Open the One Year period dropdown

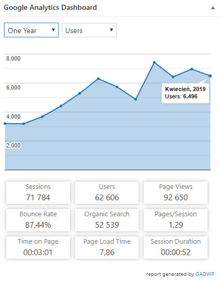[31, 30]
